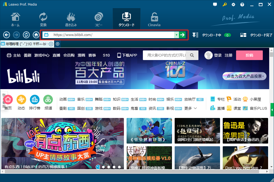Open the 有点东西 carousel banner

(x=62, y=143)
